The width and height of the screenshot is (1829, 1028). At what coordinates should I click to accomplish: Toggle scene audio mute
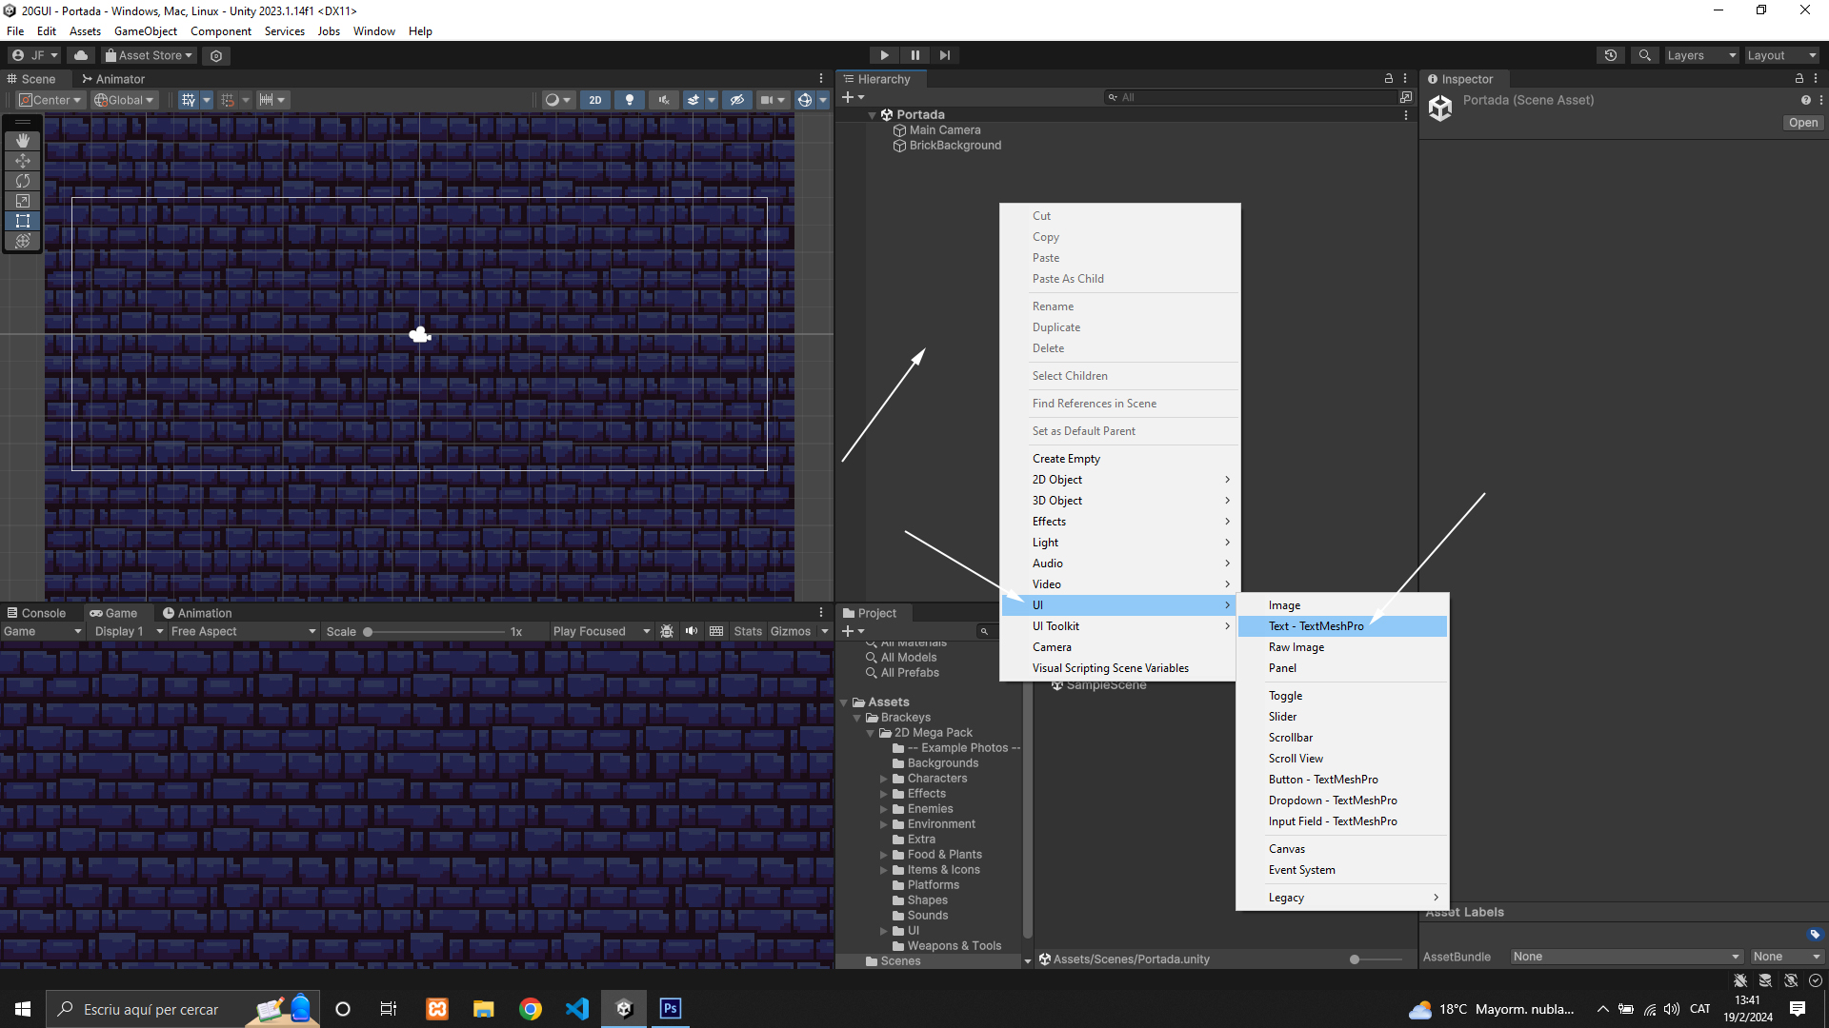point(663,100)
